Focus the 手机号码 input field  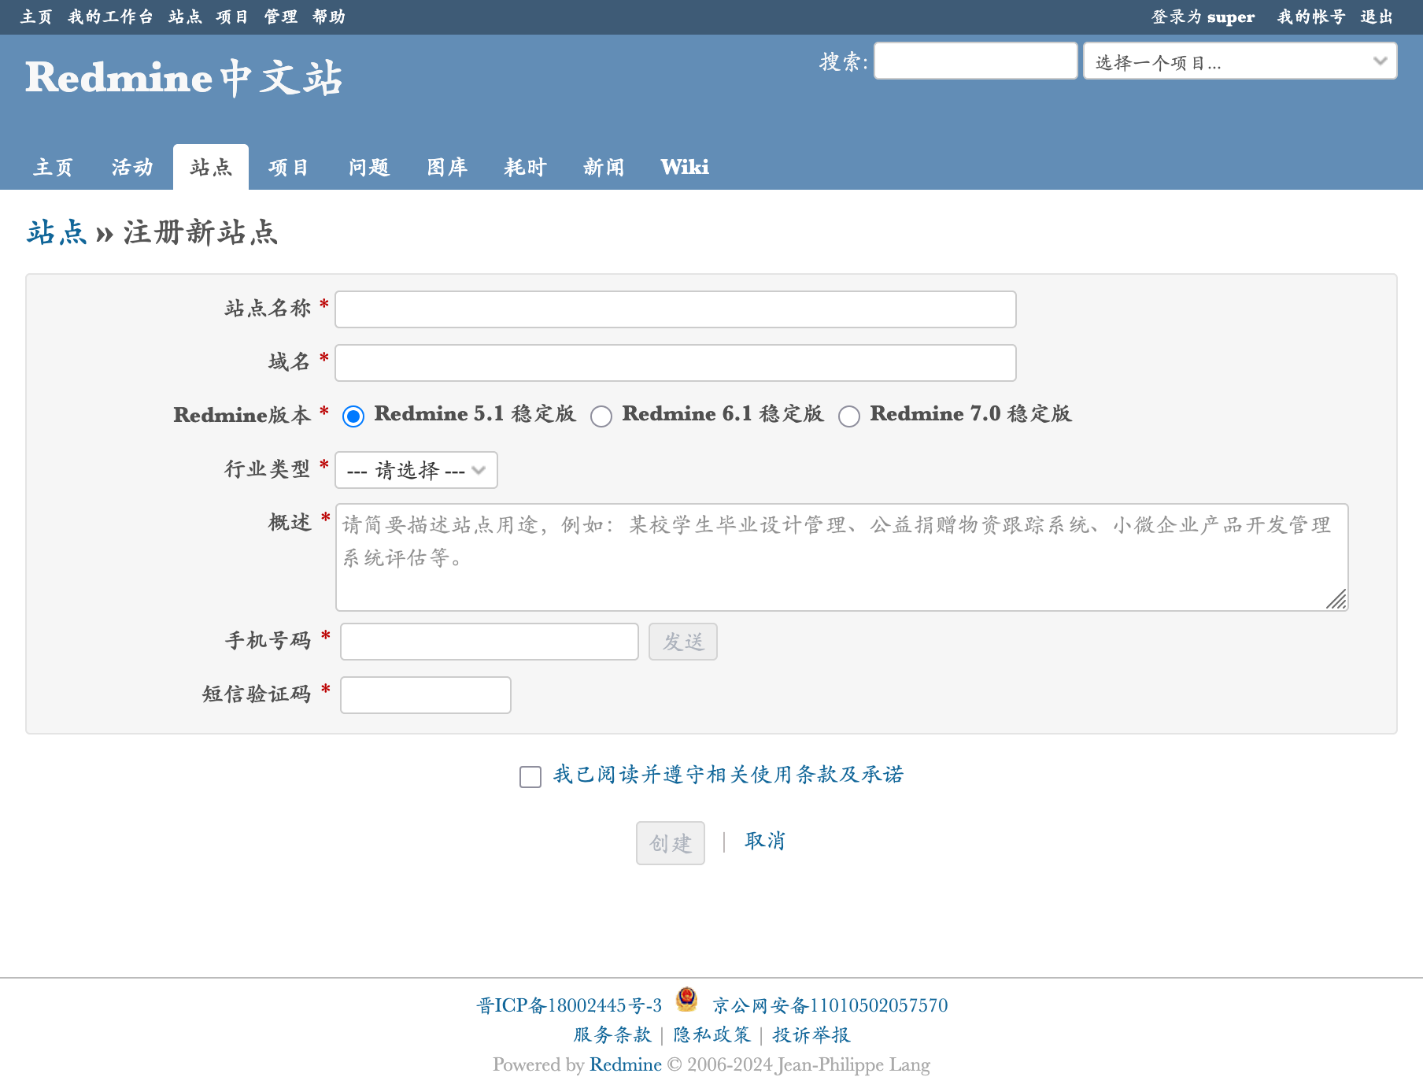coord(490,642)
